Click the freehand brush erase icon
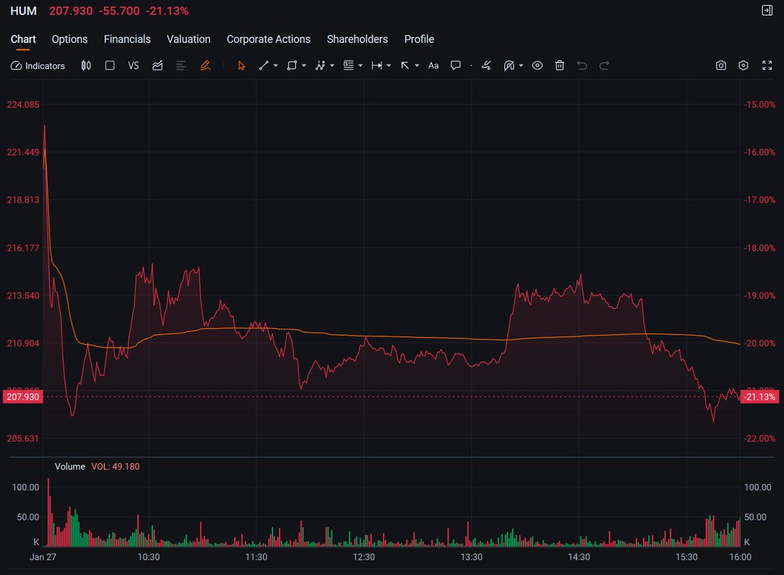This screenshot has height=575, width=784. 486,65
